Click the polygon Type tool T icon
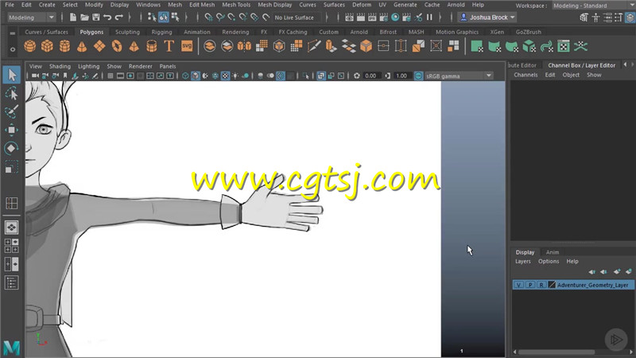 point(169,46)
